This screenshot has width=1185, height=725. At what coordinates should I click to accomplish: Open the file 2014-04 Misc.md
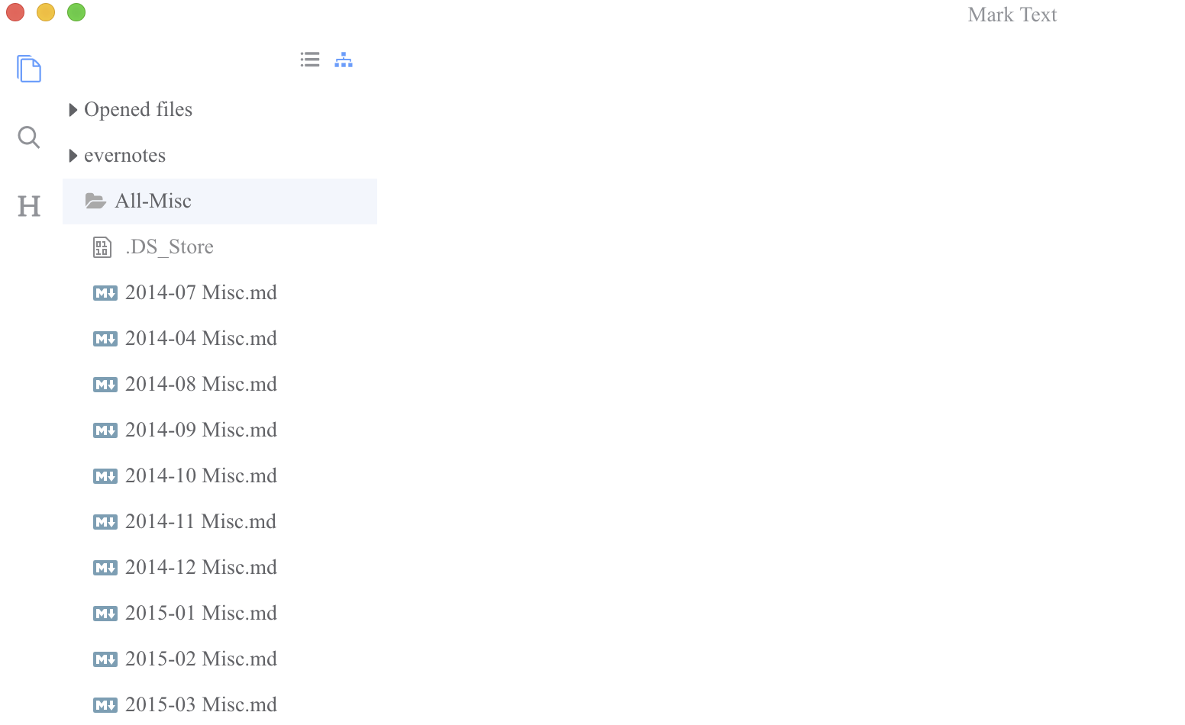pos(201,338)
